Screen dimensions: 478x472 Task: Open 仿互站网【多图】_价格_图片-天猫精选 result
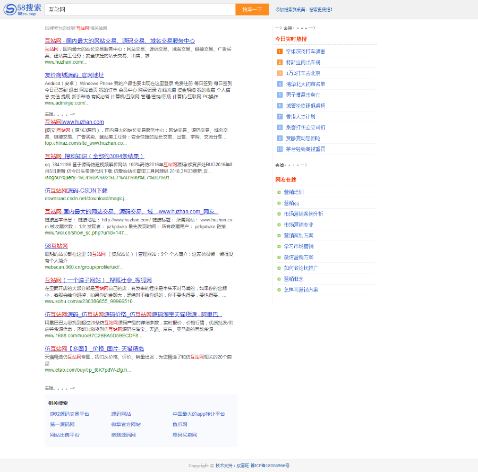94,349
